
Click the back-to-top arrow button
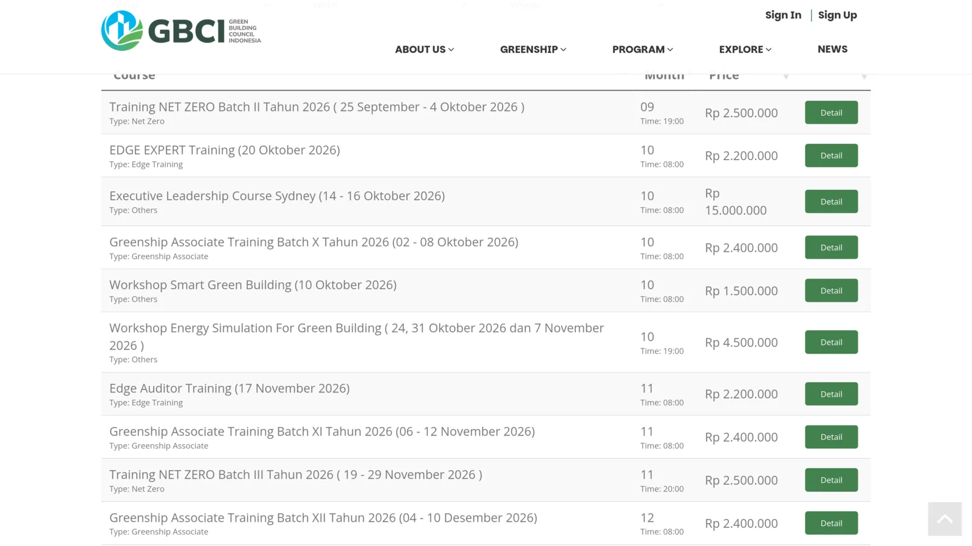pos(945,519)
